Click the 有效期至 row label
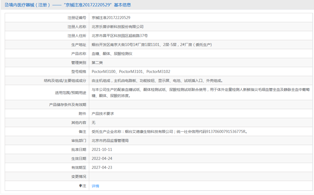 [79, 168]
